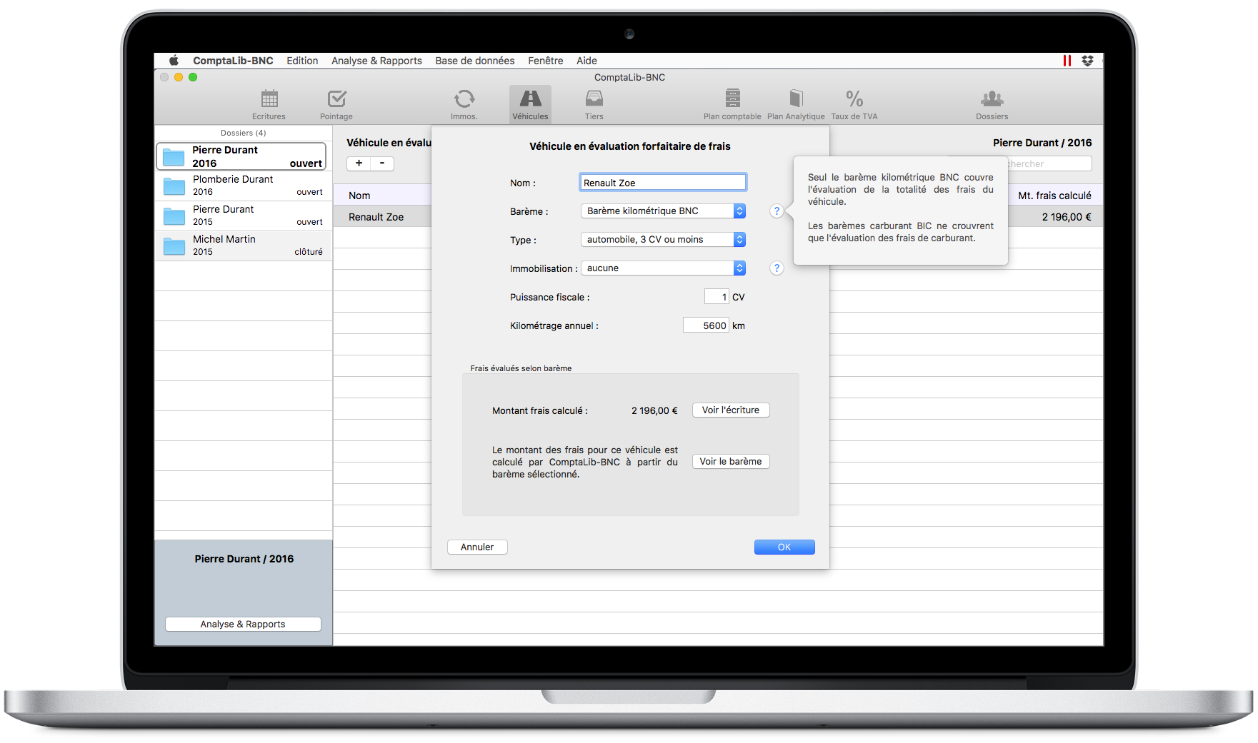Open the Edition menu
1258x743 pixels.
[302, 61]
